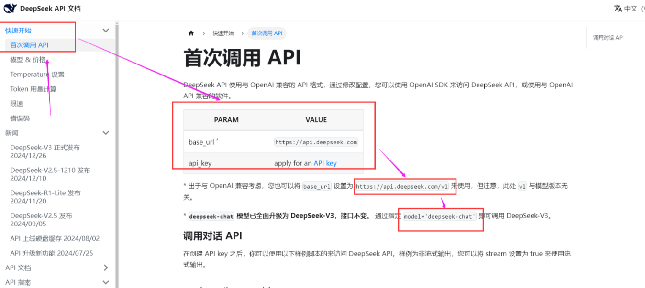Collapse the 快速开始 sidebar section
The height and width of the screenshot is (288, 645).
point(106,31)
